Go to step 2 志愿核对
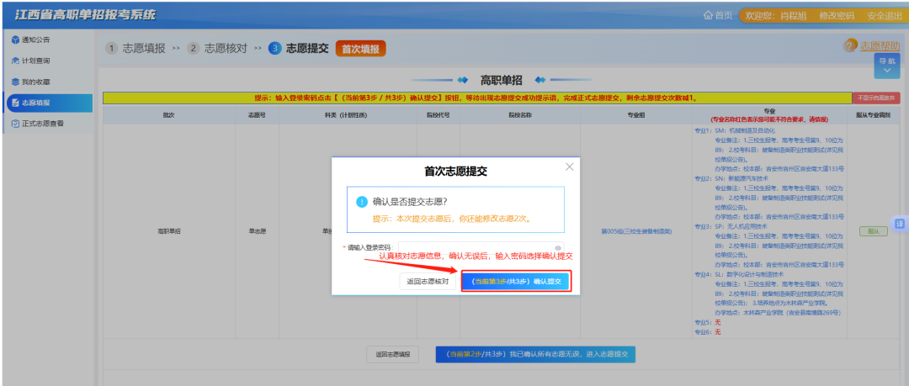The image size is (909, 386). click(x=217, y=48)
